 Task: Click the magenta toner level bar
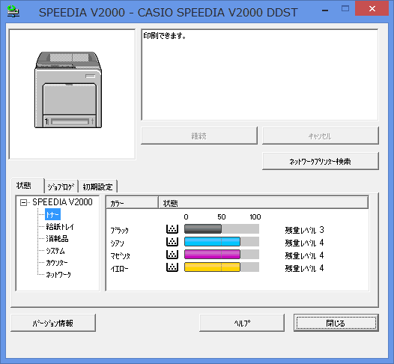222,255
